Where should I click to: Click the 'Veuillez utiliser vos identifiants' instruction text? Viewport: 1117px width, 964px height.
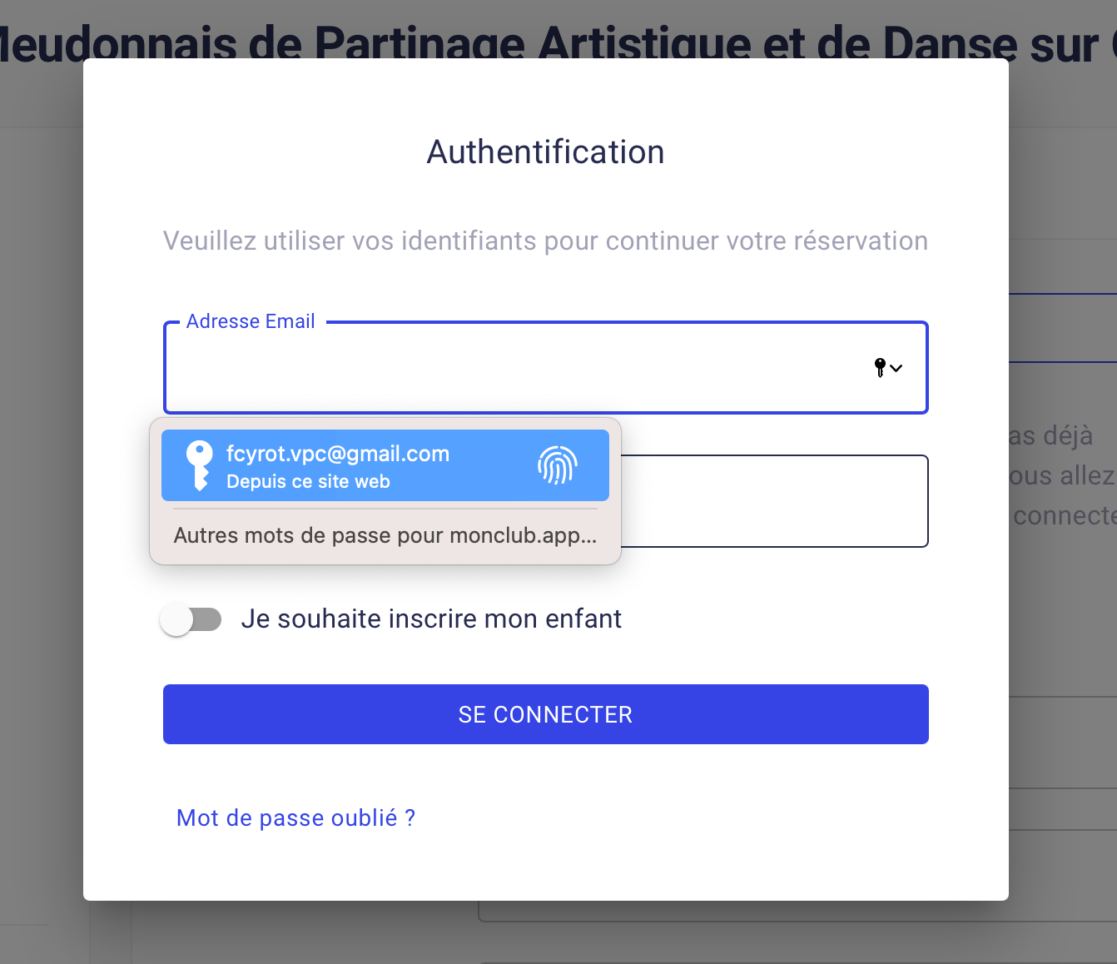tap(545, 241)
